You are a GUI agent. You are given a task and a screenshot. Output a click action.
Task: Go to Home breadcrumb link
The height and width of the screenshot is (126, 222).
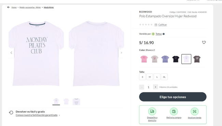click(x=14, y=7)
